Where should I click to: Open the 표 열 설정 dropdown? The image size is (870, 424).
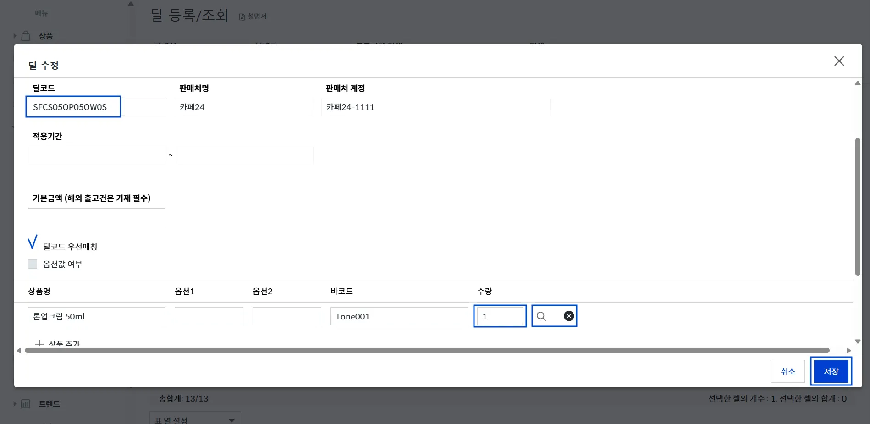[231, 420]
